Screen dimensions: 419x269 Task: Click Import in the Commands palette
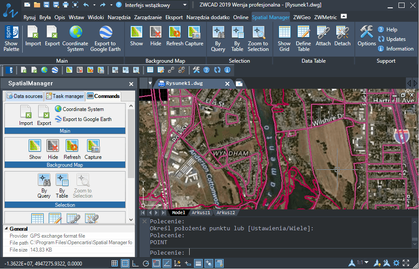[26, 115]
